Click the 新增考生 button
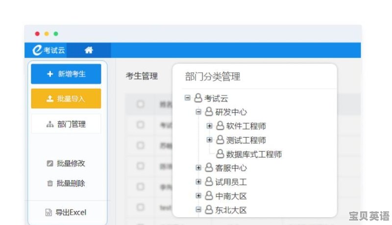This screenshot has width=392, height=225. pos(66,74)
